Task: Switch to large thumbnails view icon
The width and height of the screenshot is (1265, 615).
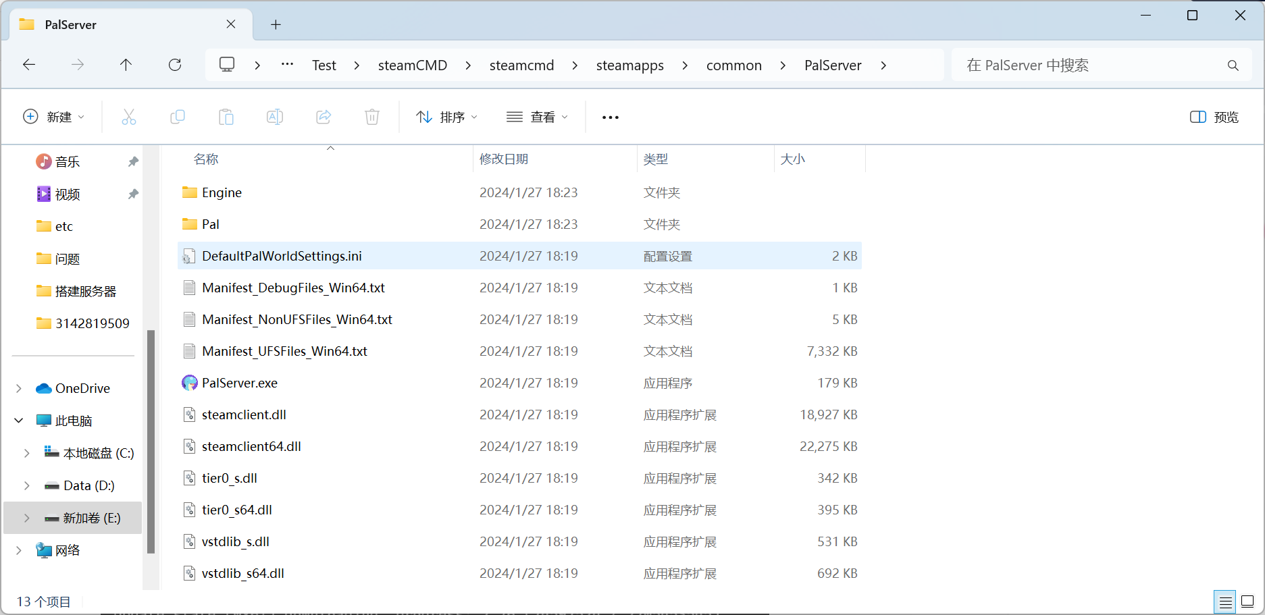Action: tap(1247, 601)
